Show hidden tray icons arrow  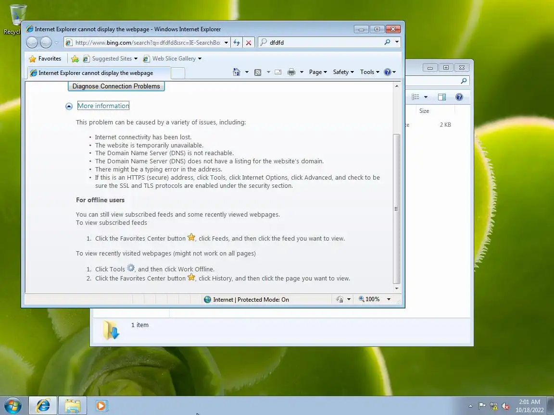470,406
